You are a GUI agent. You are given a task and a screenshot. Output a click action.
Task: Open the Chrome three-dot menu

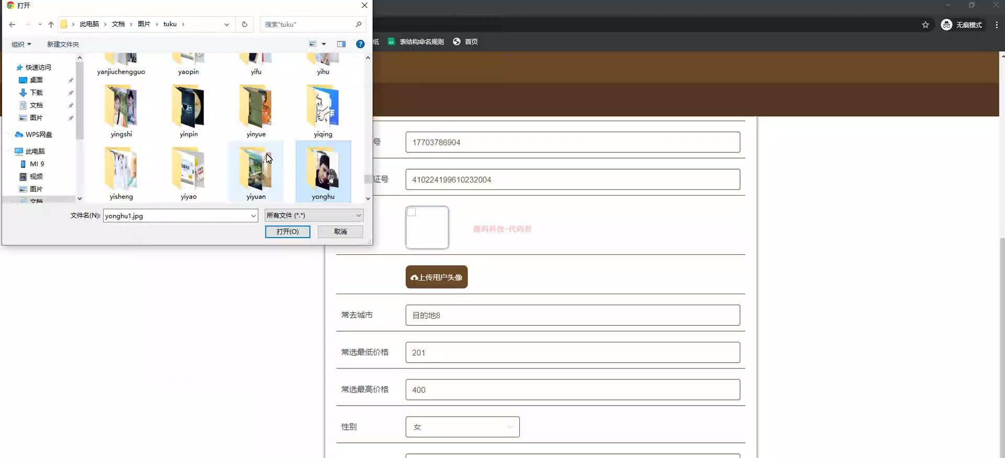pyautogui.click(x=997, y=25)
